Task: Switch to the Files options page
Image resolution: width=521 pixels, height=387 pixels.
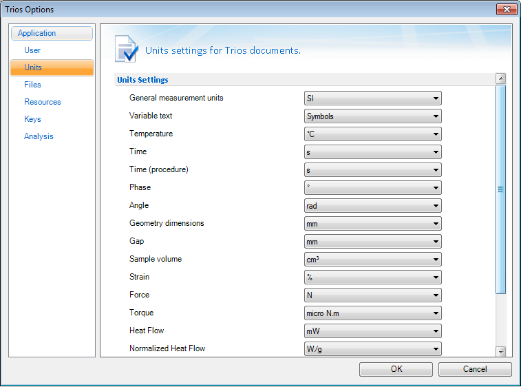Action: (32, 85)
